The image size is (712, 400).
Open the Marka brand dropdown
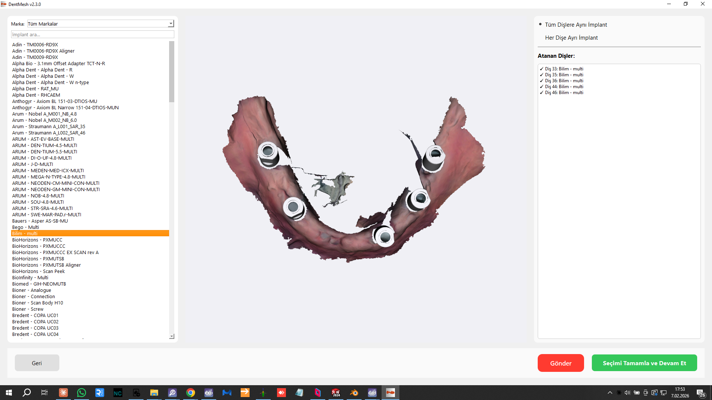171,24
